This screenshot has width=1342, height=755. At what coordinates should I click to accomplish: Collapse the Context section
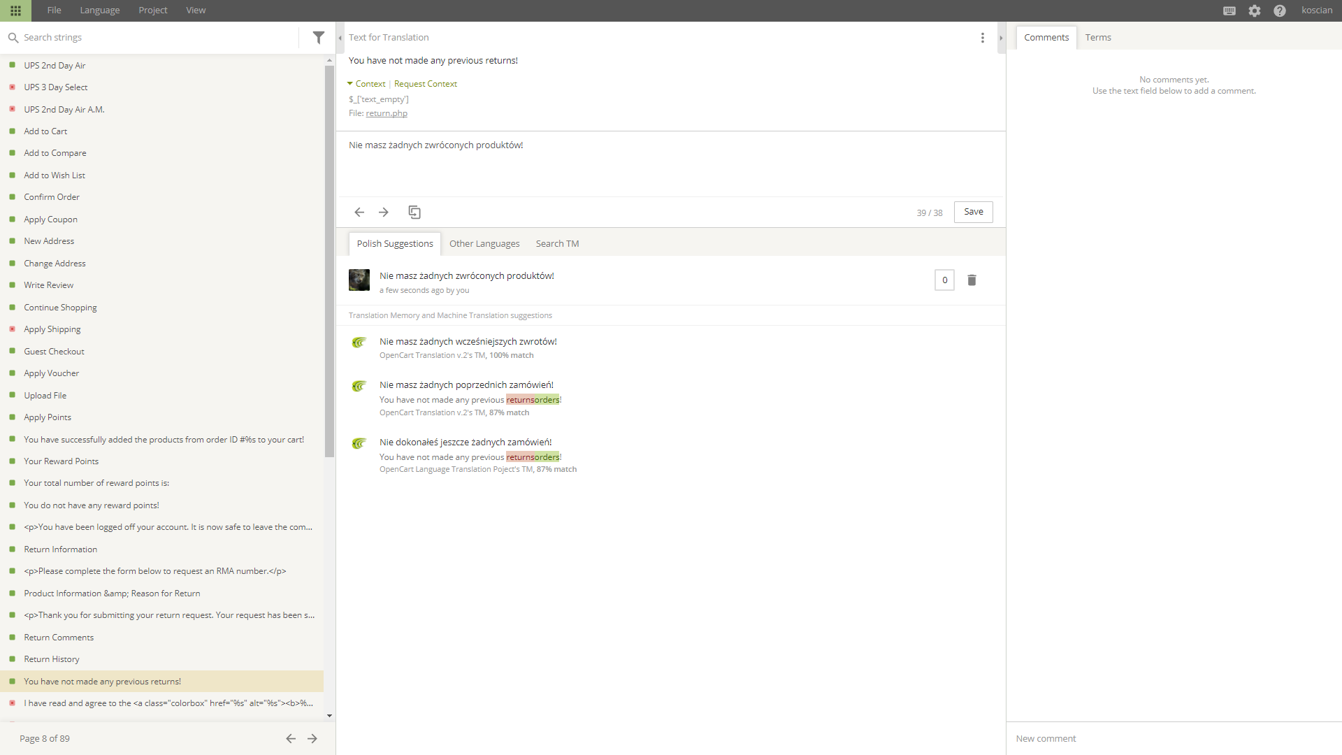366,84
